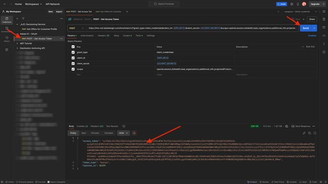Open the Send button dropdown arrow
Image resolution: width=328 pixels, height=184 pixels.
314,28
